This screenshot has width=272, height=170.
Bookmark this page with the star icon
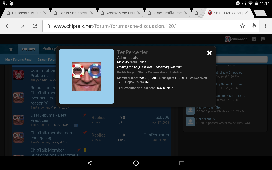point(242,26)
